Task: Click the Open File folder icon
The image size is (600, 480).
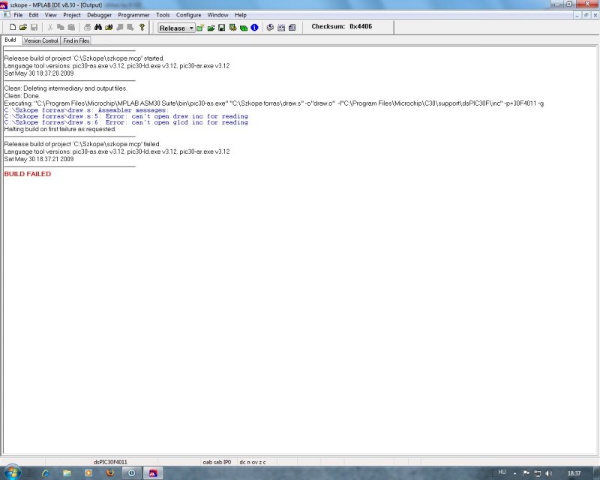Action: (x=23, y=27)
